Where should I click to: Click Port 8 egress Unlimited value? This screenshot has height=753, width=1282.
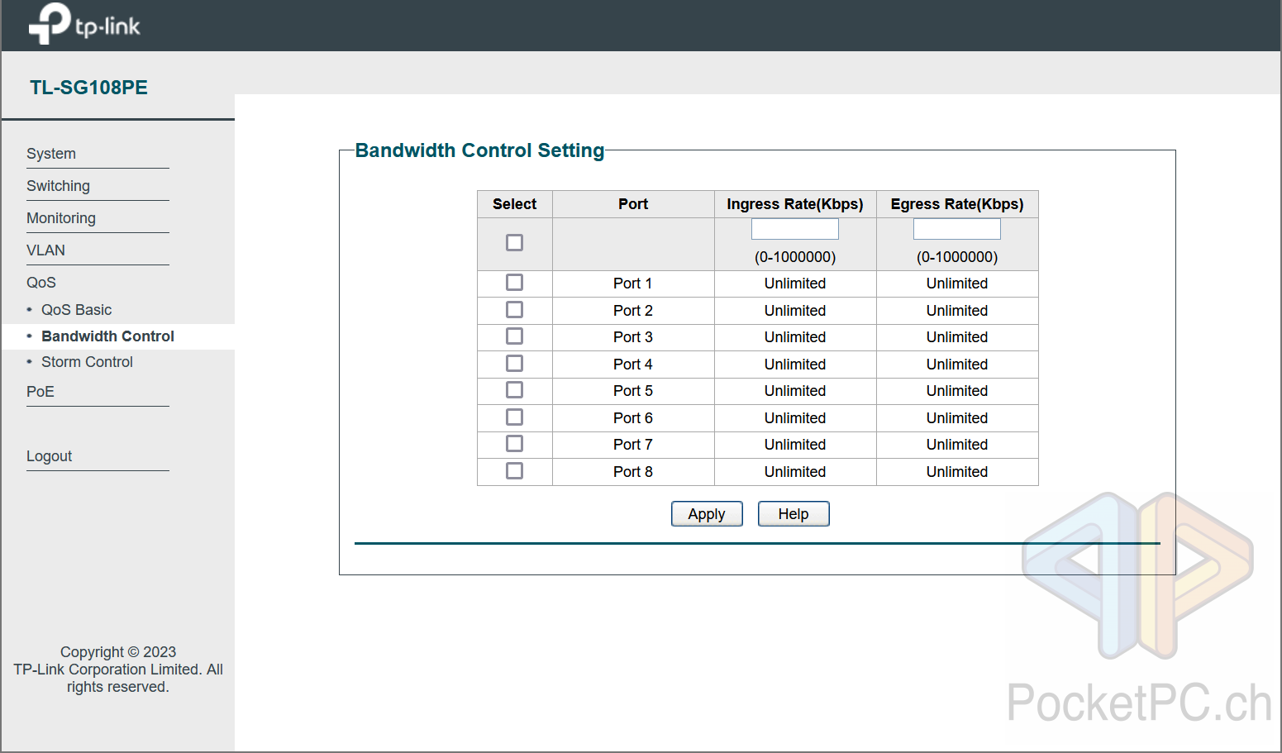click(957, 472)
